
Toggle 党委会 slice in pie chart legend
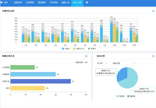click(120, 96)
